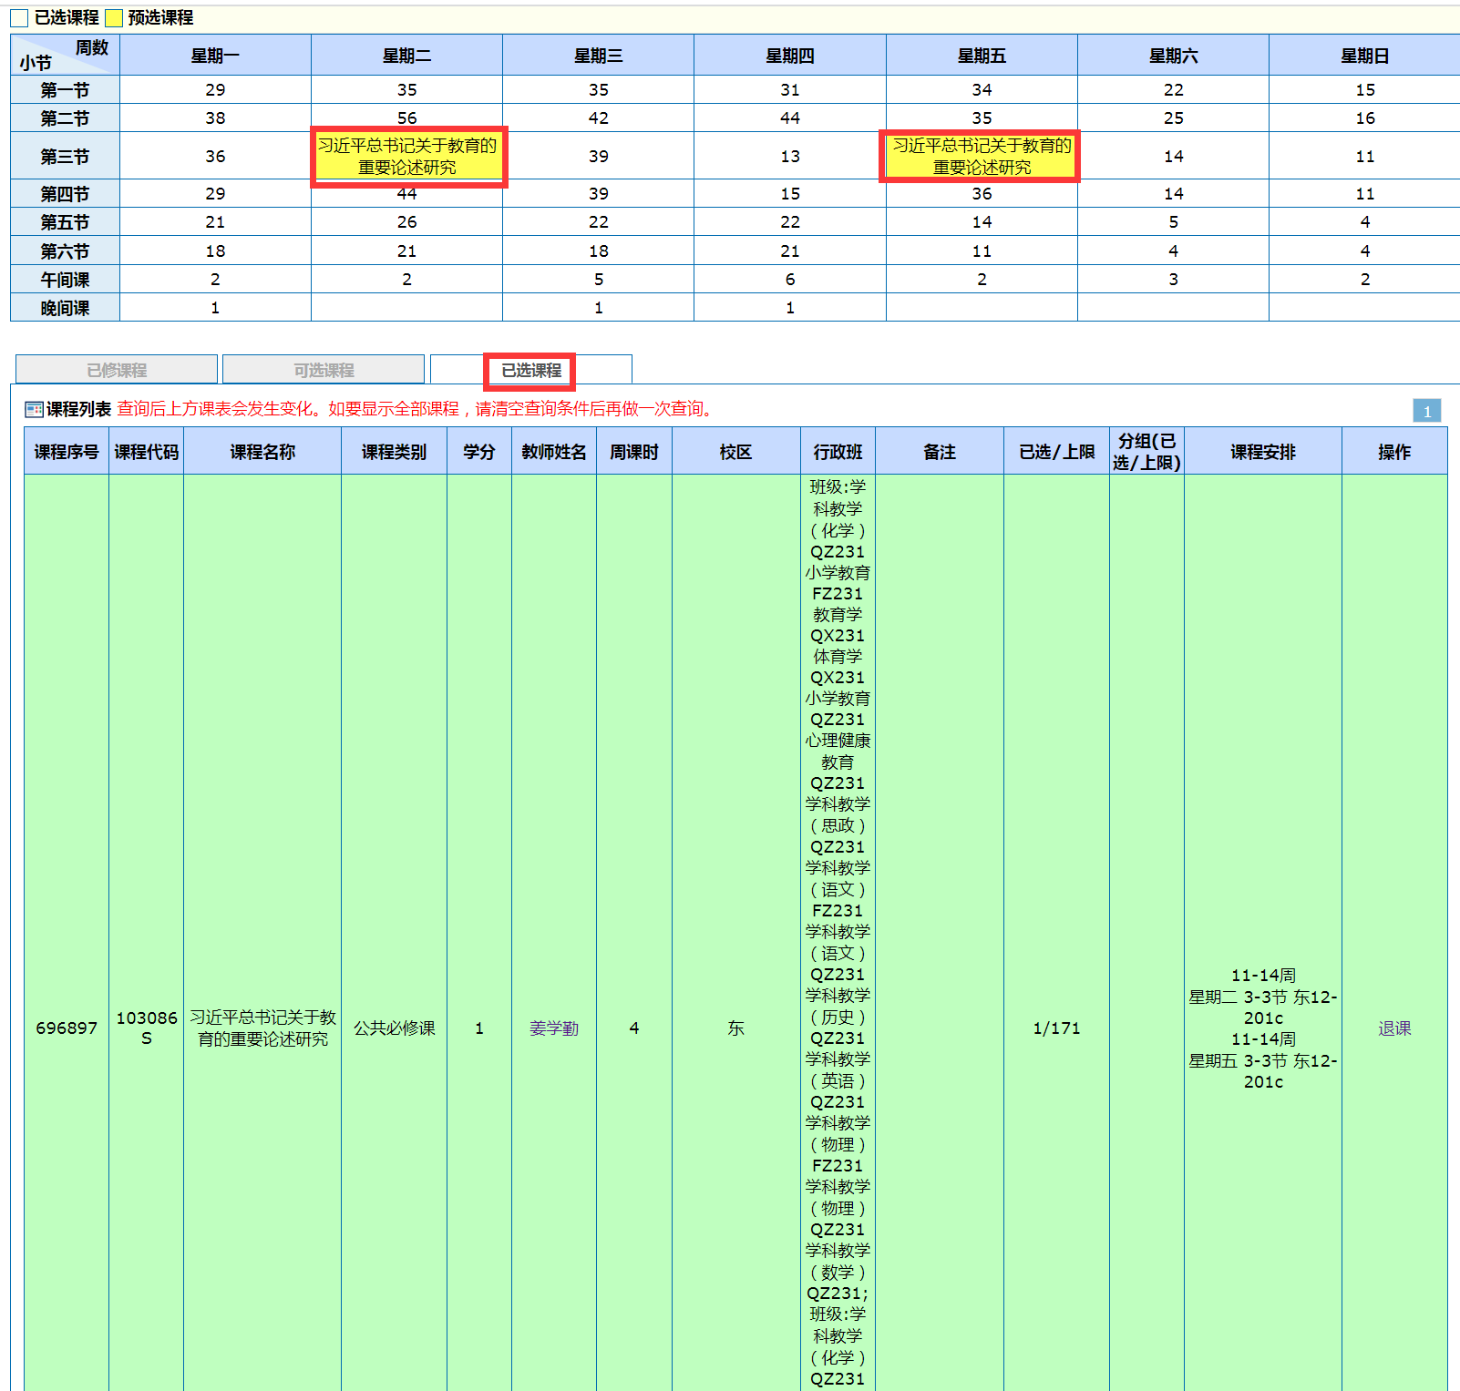Click the 星期三 column header

(x=599, y=56)
